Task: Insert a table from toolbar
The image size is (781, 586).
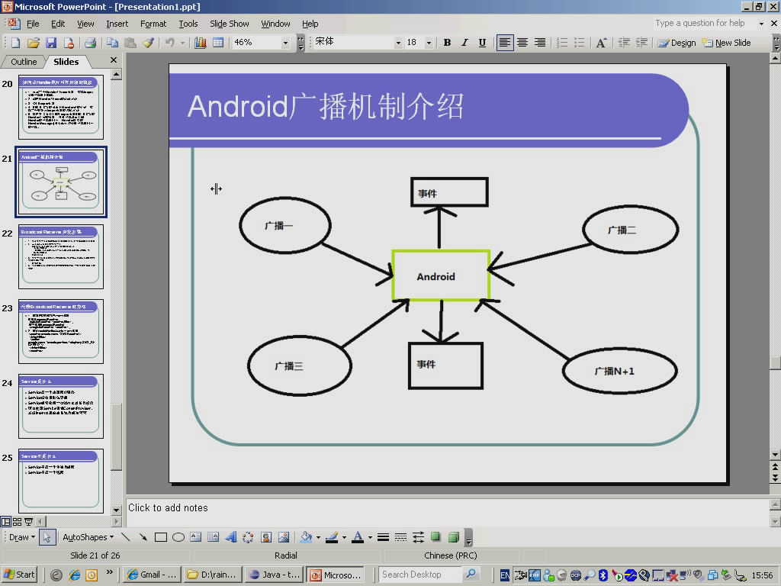Action: [x=218, y=43]
